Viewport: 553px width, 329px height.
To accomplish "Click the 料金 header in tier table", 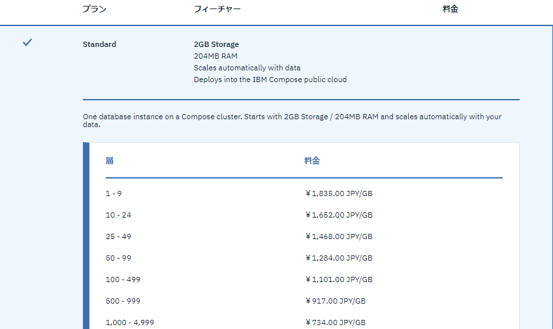I will [312, 161].
